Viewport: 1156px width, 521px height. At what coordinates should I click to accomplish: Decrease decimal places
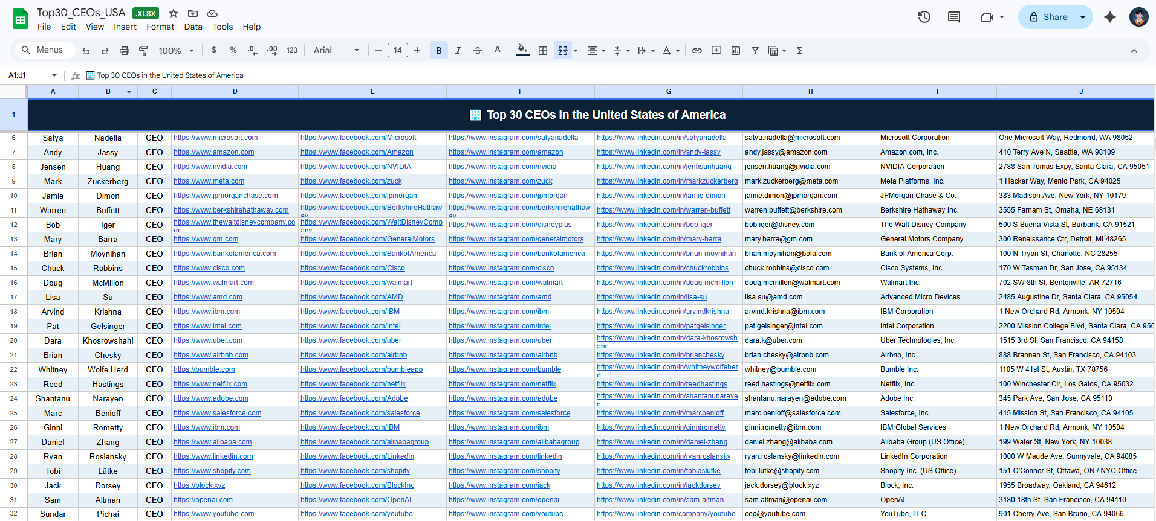253,50
